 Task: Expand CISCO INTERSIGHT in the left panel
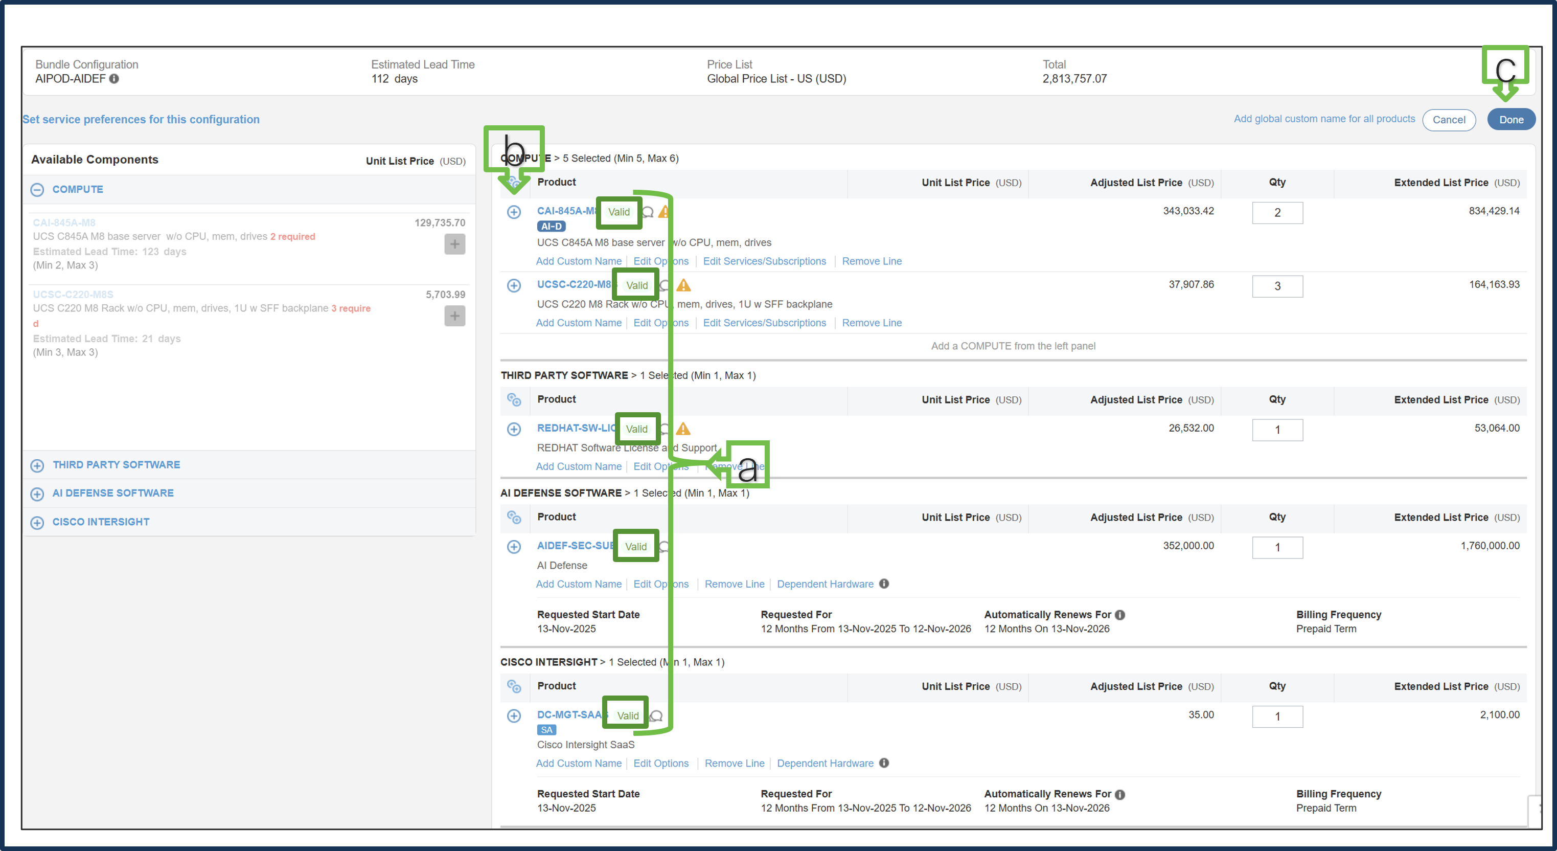37,522
